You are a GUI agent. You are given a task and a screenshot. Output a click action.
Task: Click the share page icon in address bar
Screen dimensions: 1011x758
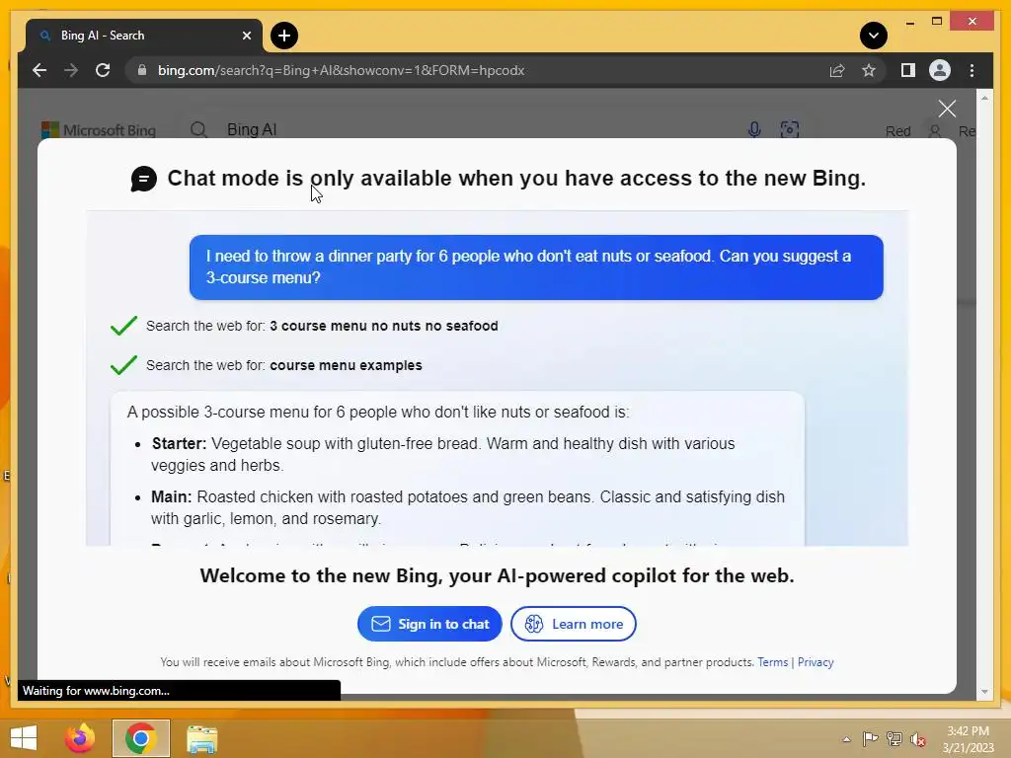pos(837,70)
